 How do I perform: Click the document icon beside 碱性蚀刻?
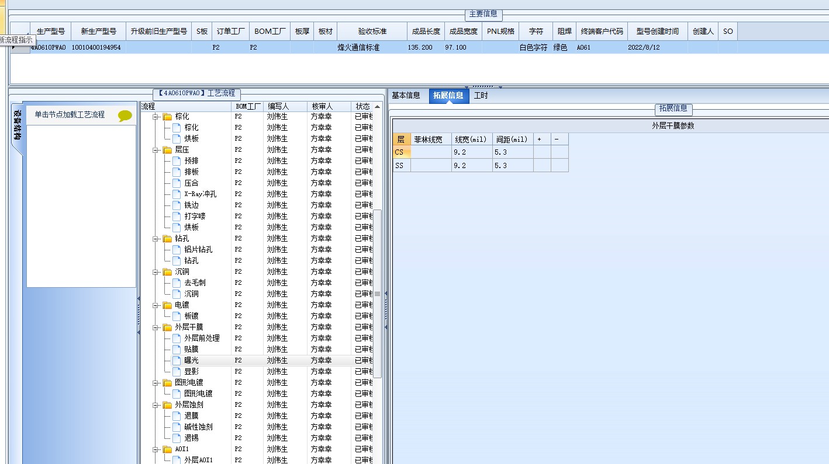coord(177,427)
